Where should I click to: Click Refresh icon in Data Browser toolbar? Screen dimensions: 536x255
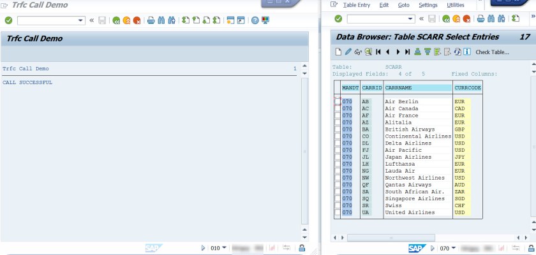[x=458, y=52]
